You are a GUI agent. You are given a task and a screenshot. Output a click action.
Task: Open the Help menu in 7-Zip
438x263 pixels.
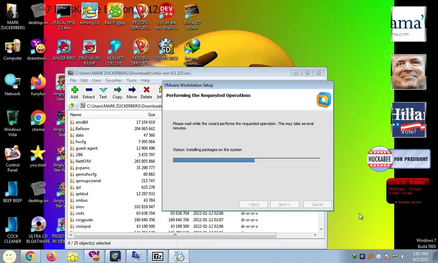click(x=145, y=80)
